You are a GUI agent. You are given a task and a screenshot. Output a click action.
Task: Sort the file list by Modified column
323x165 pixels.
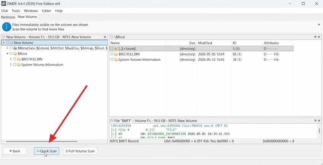point(214,43)
